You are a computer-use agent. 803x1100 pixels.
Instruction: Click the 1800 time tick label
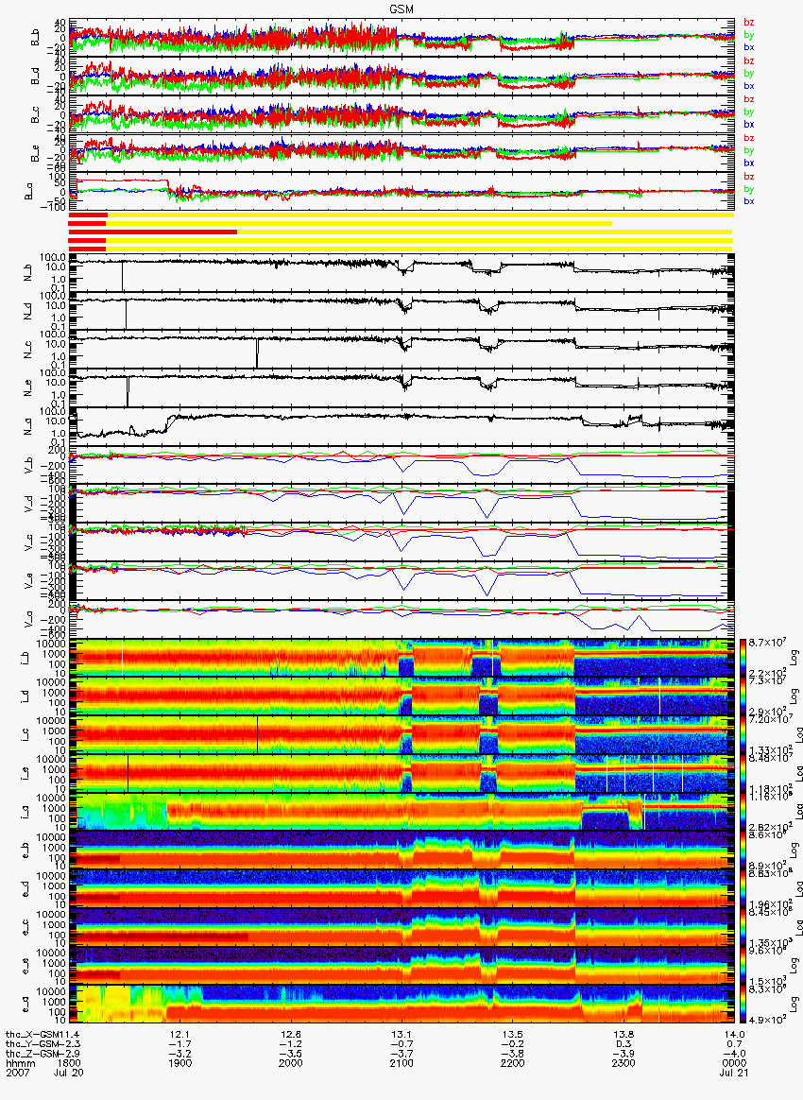click(x=69, y=1063)
